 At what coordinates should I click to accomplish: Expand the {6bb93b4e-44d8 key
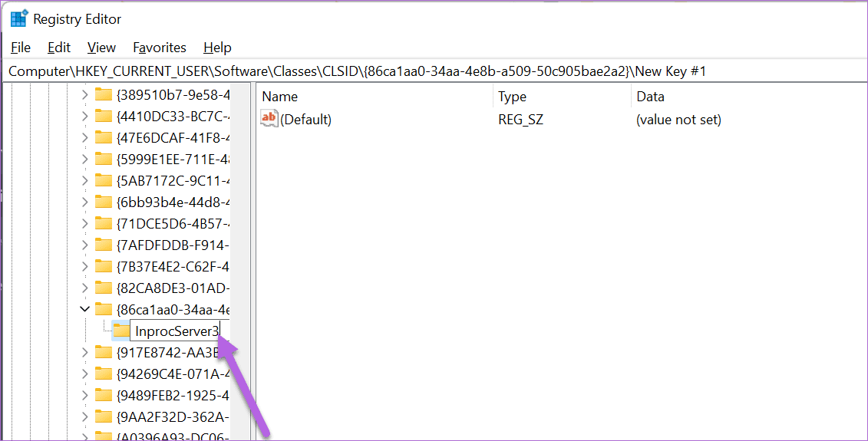84,202
